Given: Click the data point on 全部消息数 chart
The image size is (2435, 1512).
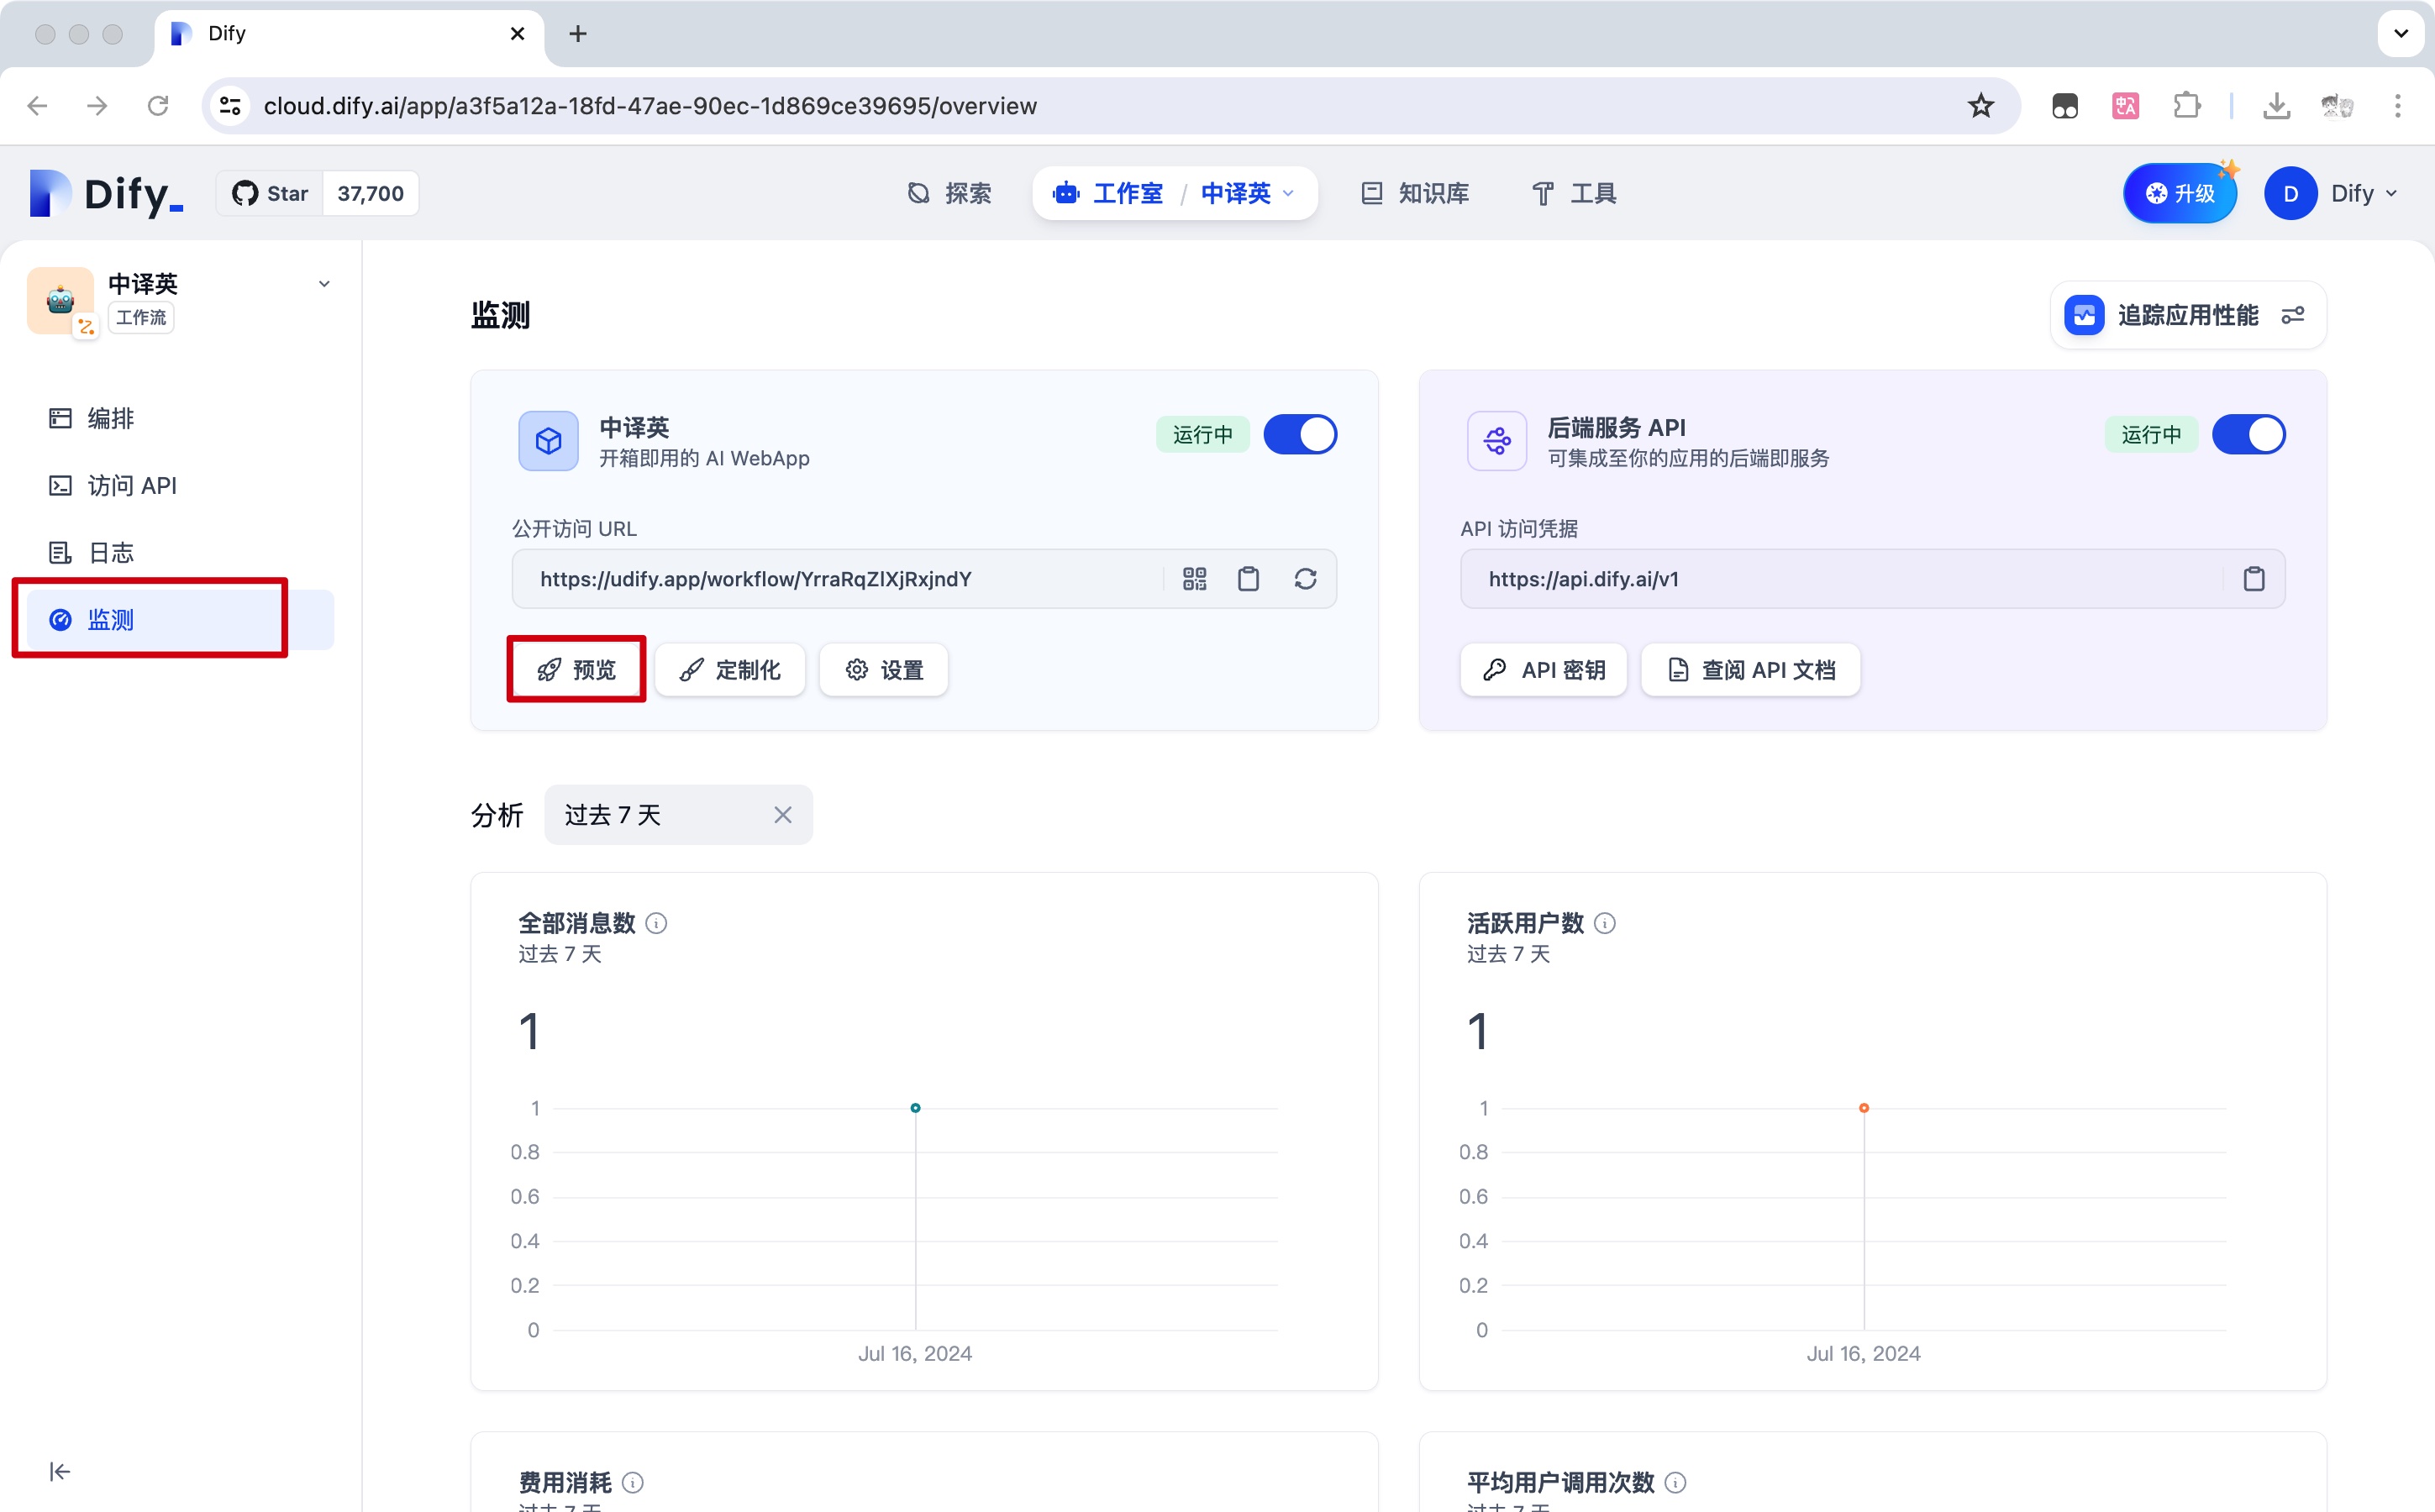Looking at the screenshot, I should coord(915,1108).
